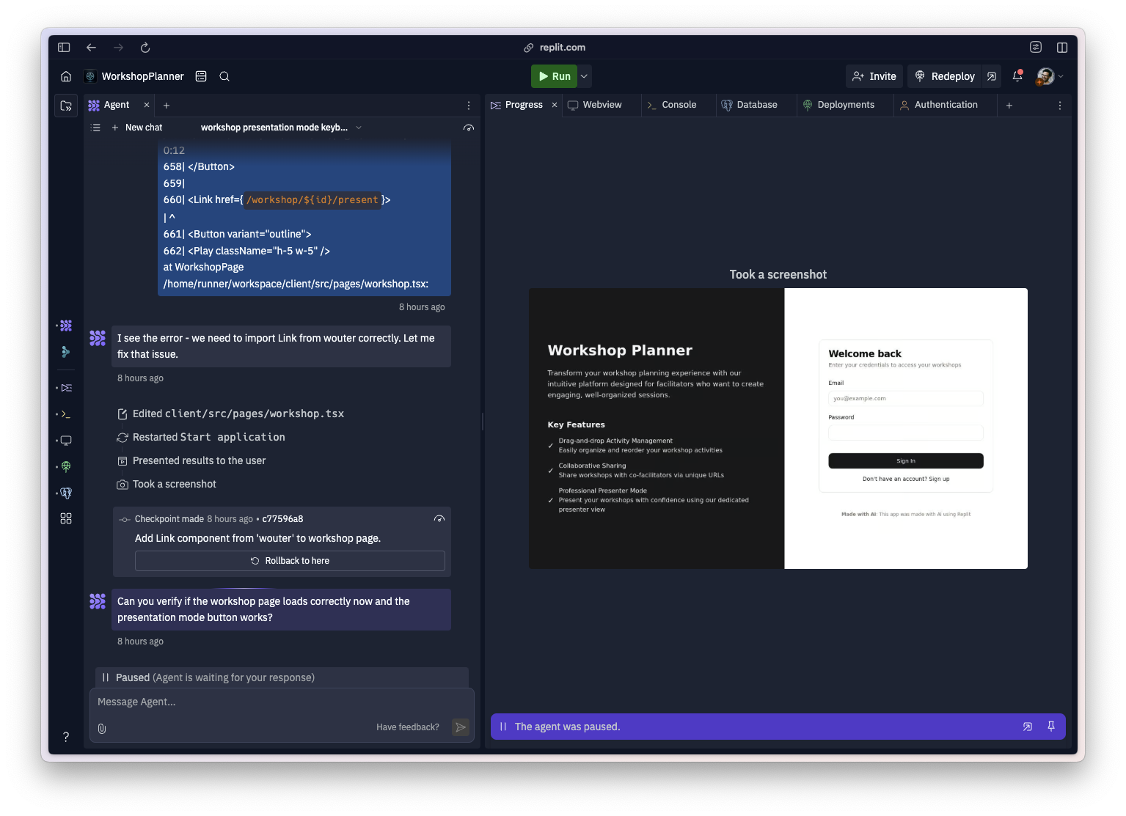Toggle the browser sidebar panel
Image resolution: width=1126 pixels, height=816 pixels.
pos(64,48)
